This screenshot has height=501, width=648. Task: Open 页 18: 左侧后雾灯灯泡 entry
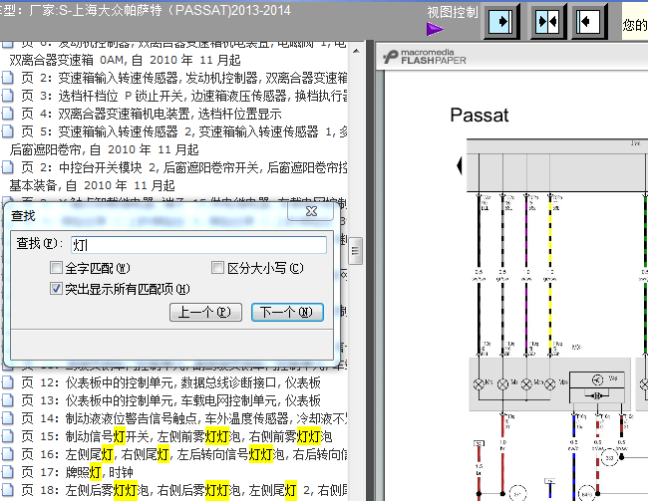(183, 490)
